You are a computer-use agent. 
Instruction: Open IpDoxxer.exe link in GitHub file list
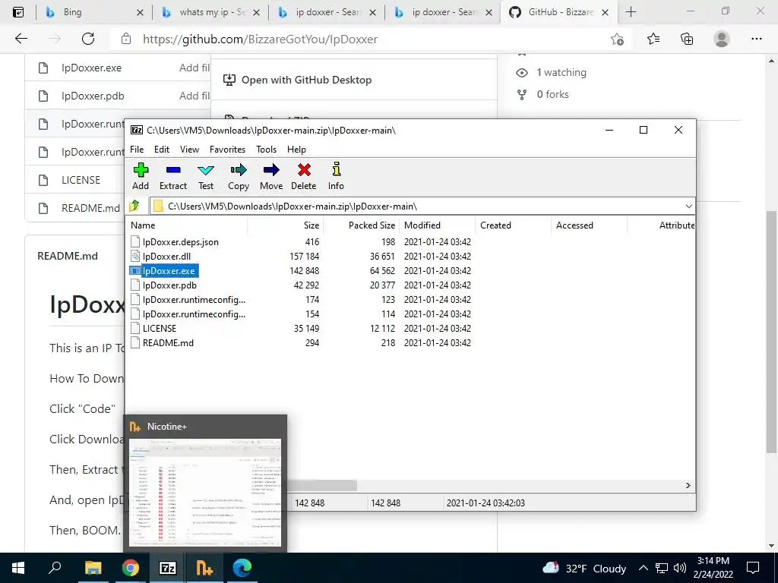click(91, 68)
